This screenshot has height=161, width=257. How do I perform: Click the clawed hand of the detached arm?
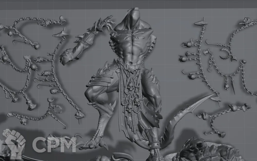107,21
